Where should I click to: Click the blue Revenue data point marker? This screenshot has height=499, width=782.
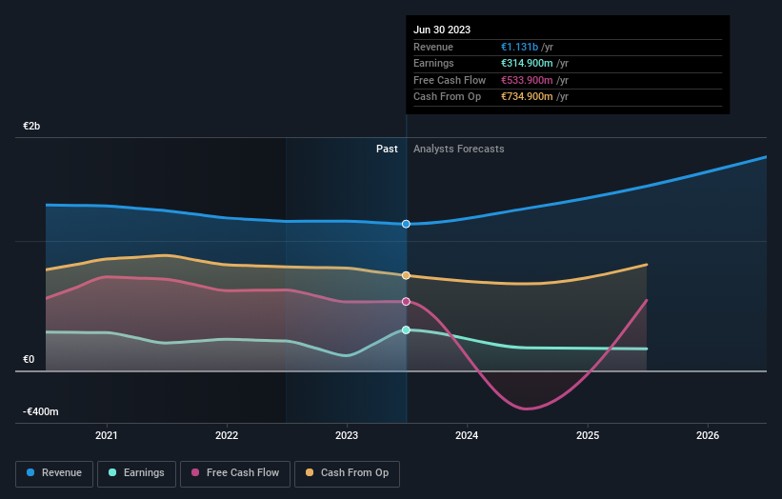tap(406, 225)
